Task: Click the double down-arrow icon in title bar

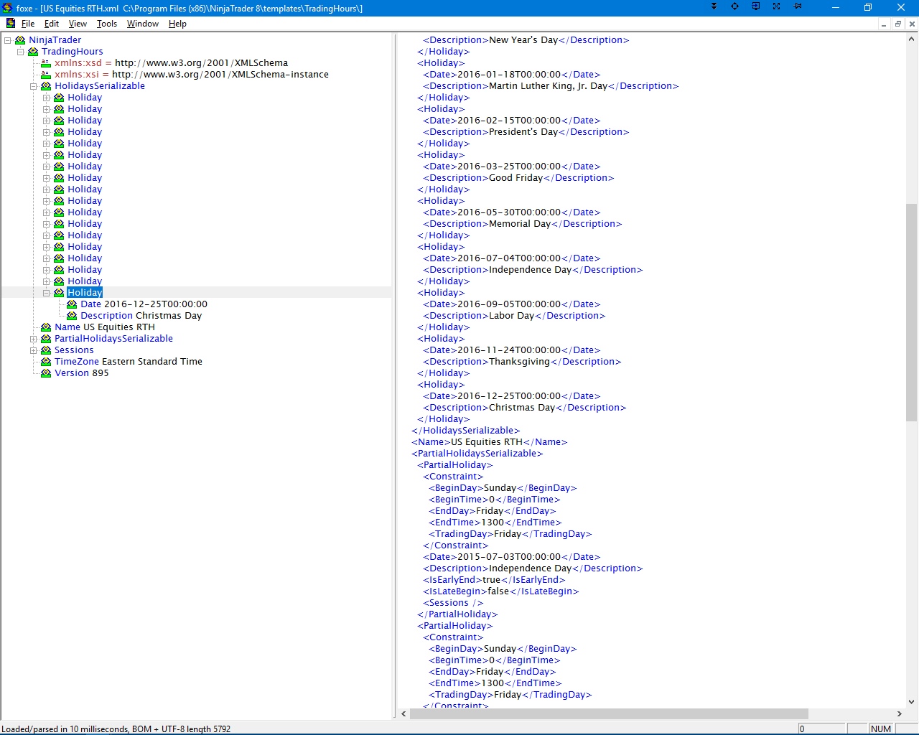Action: pyautogui.click(x=714, y=6)
